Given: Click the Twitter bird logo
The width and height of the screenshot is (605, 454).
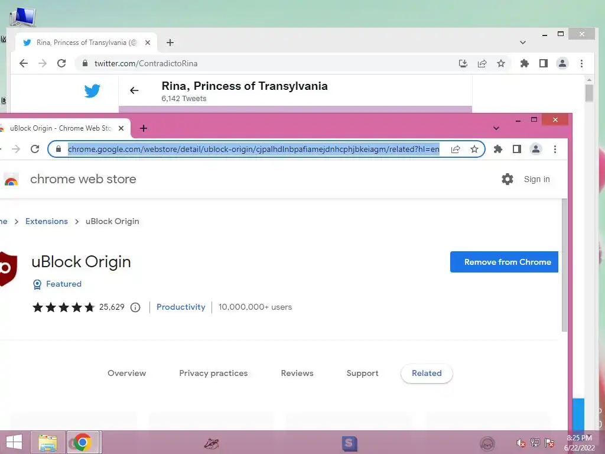Looking at the screenshot, I should coord(92,90).
